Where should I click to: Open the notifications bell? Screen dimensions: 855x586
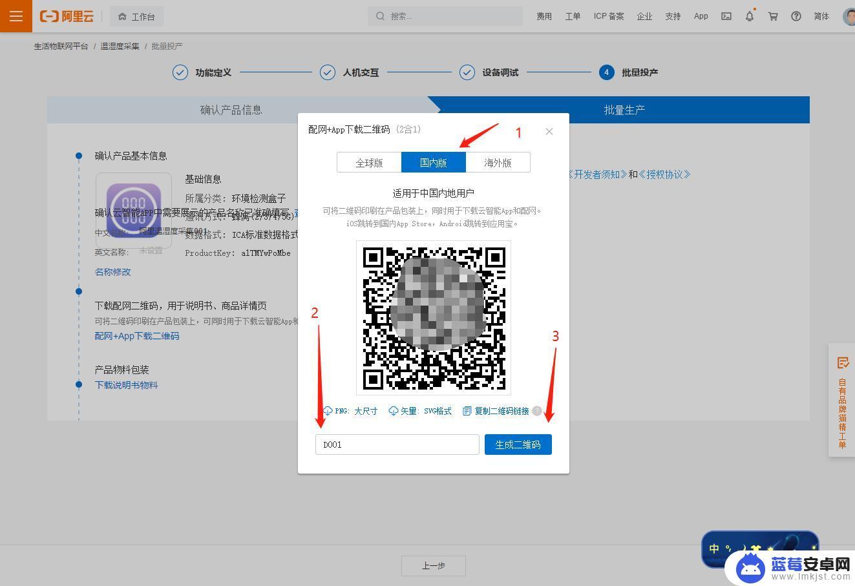click(750, 16)
